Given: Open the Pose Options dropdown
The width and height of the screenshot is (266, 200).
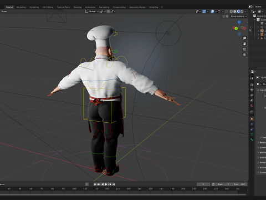Looking at the screenshot, I should tap(239, 16).
